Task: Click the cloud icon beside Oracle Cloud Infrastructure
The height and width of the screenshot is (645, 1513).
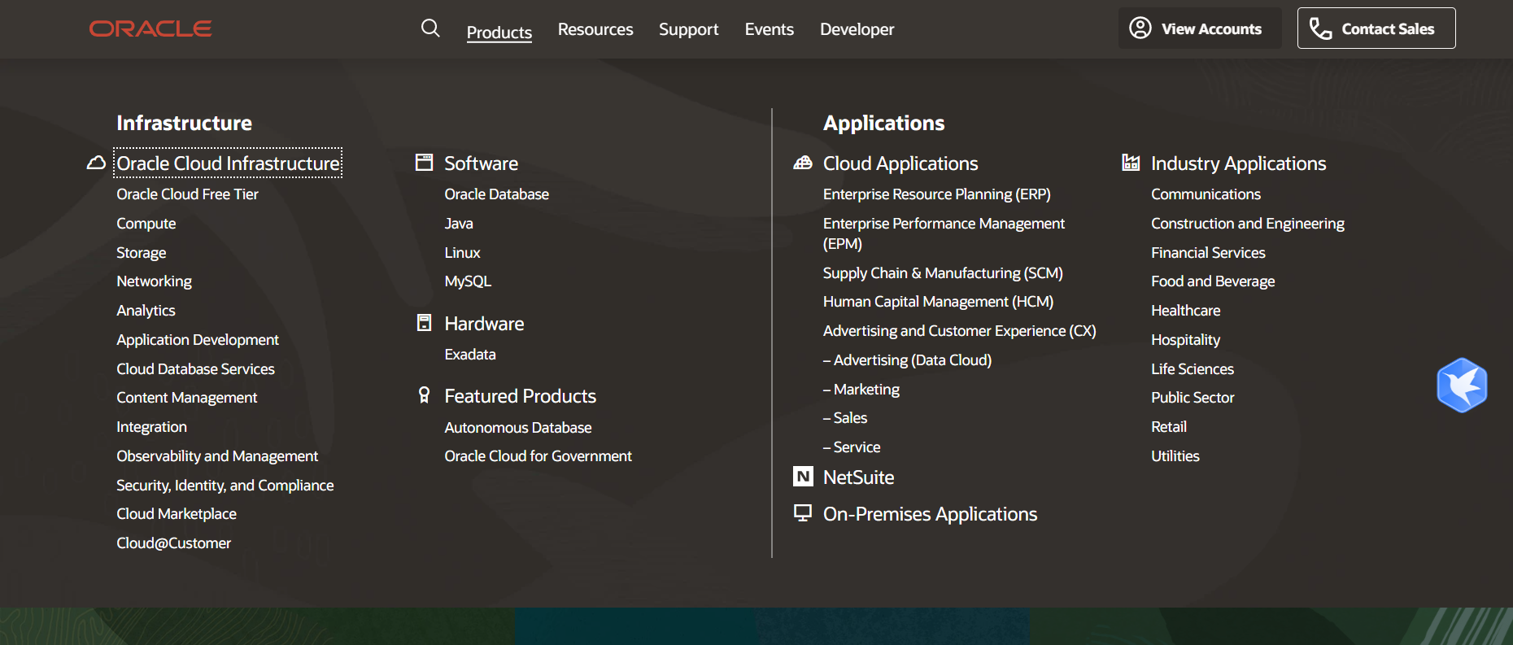Action: pyautogui.click(x=96, y=163)
